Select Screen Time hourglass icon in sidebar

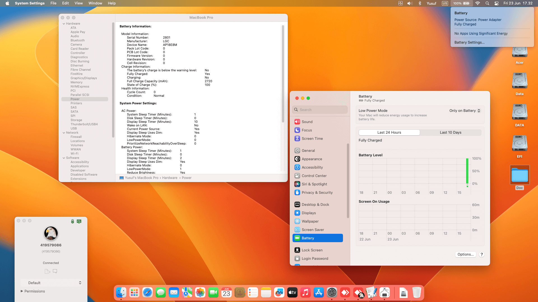pyautogui.click(x=297, y=138)
